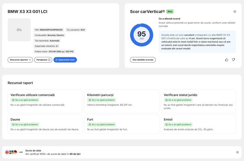Click the thumbs down feedback icon

(x=233, y=60)
